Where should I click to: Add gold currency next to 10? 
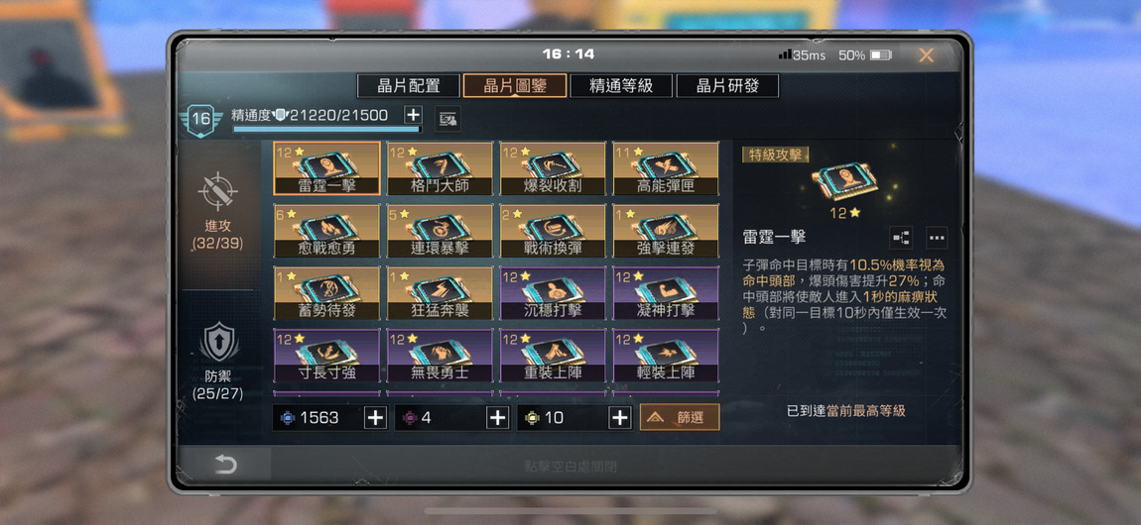[619, 418]
